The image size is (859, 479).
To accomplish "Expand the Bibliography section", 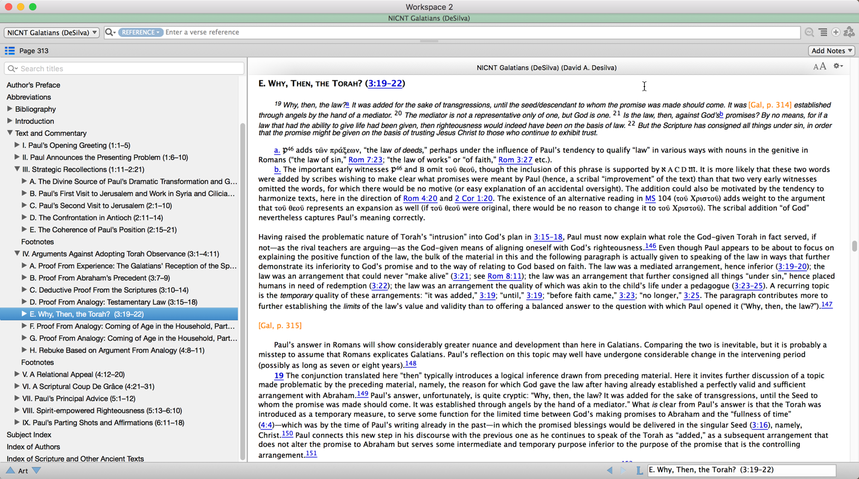I will 10,109.
